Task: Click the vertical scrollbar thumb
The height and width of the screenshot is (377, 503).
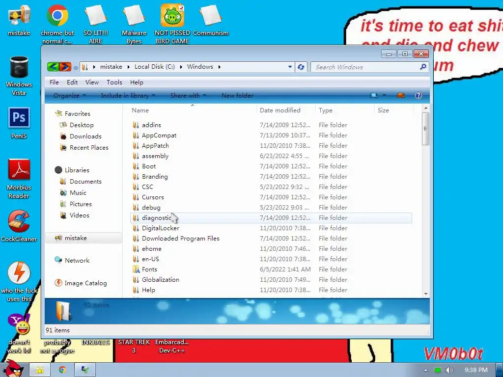Action: (426, 129)
